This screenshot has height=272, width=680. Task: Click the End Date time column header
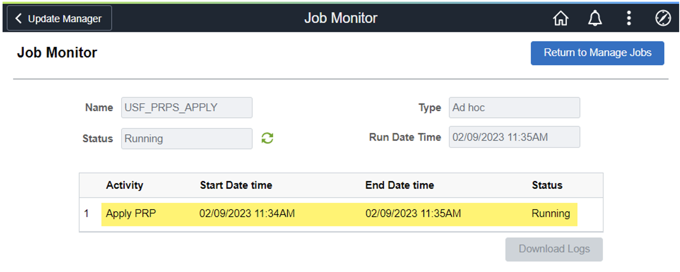point(399,185)
